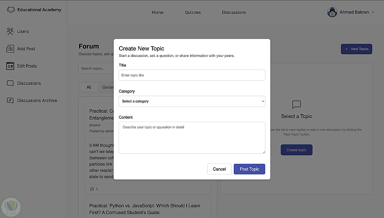Image resolution: width=384 pixels, height=218 pixels.
Task: Click the Edit Posts sidebar icon
Action: pyautogui.click(x=10, y=66)
